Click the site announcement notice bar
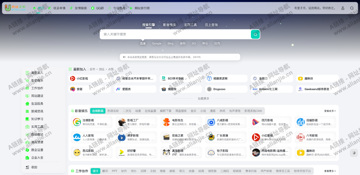This screenshot has height=175, width=360. (x=180, y=57)
